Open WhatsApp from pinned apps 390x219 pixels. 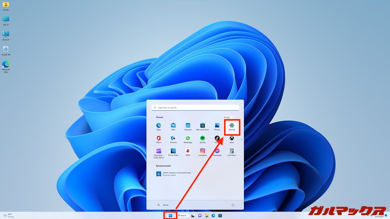[188, 140]
